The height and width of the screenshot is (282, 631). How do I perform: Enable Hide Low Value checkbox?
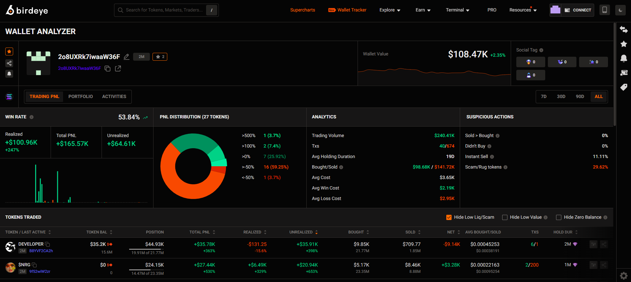coord(505,217)
